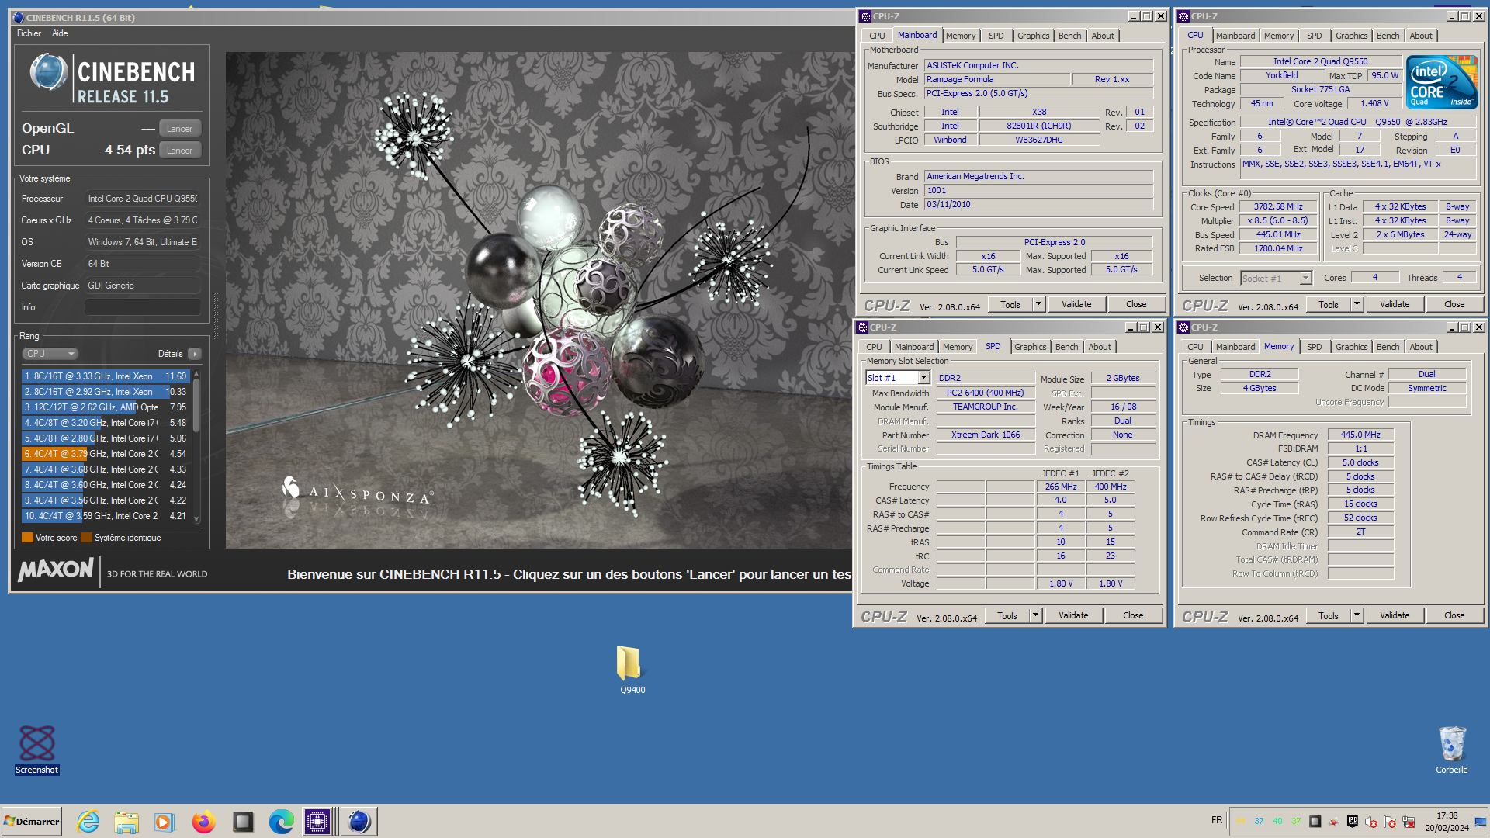The image size is (1490, 838).
Task: Select highlighted ranking row 6. 4C/4T @ 3.79
Action: pos(106,454)
